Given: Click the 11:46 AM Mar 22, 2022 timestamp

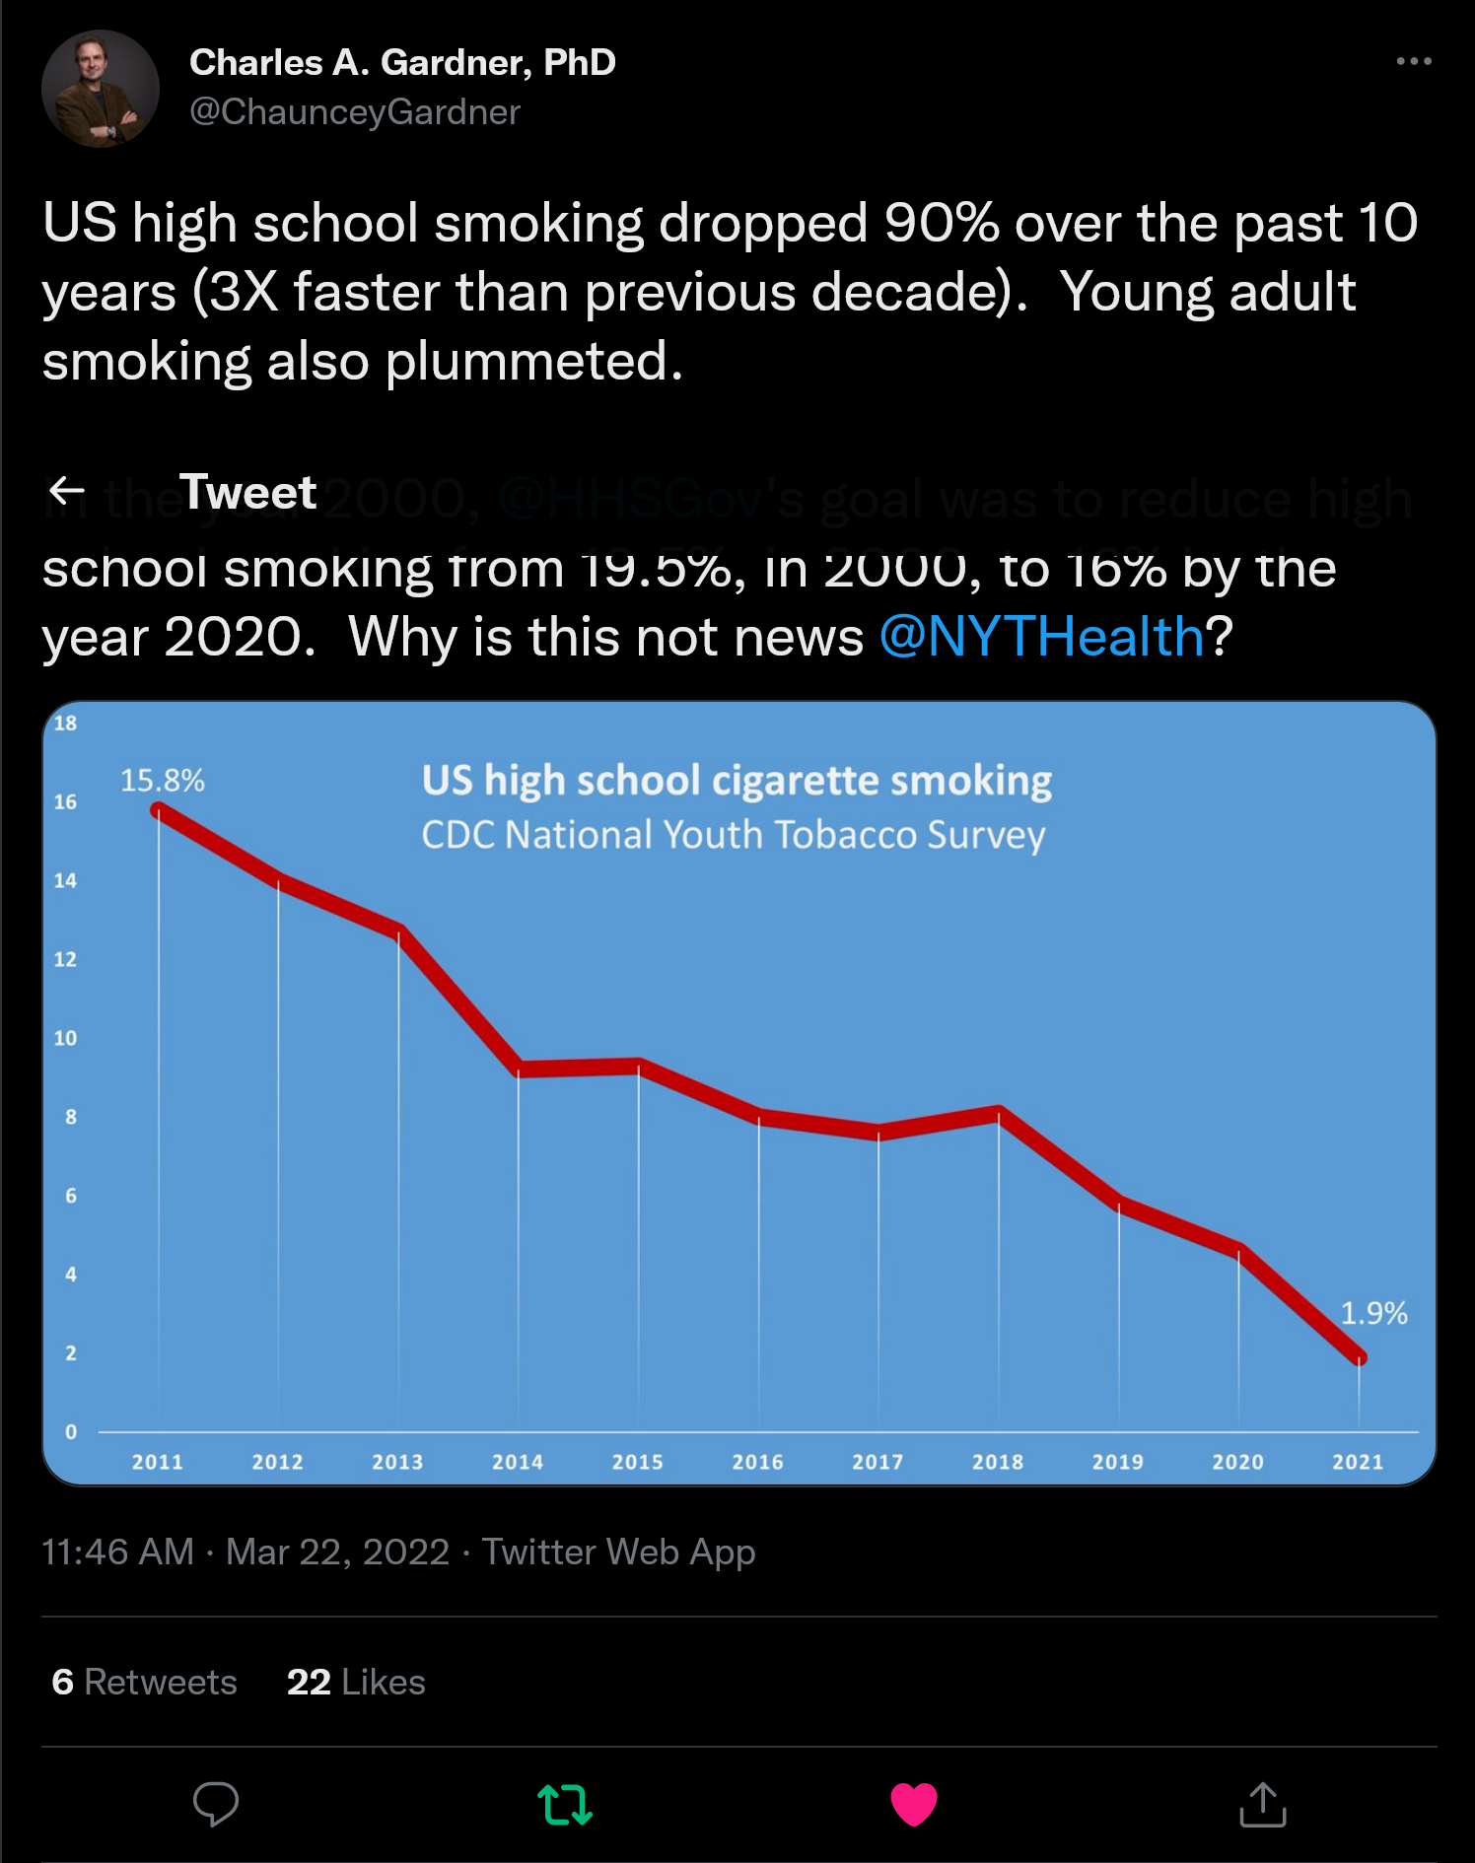Looking at the screenshot, I should click(x=246, y=1552).
